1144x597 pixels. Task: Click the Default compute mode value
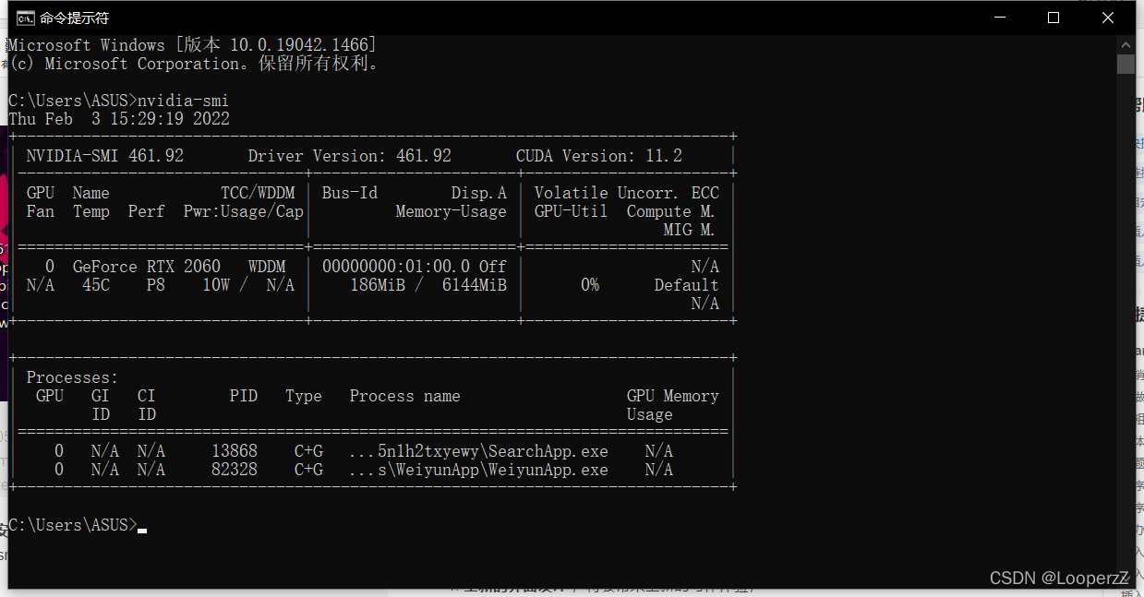687,285
